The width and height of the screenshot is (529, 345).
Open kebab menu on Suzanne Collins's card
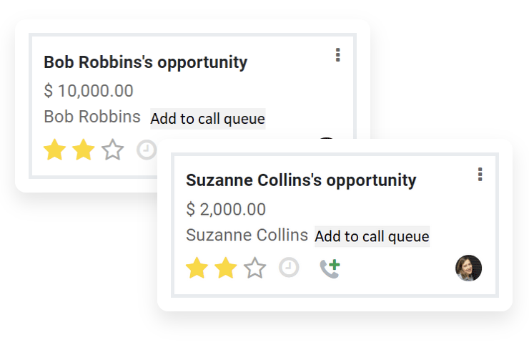480,174
